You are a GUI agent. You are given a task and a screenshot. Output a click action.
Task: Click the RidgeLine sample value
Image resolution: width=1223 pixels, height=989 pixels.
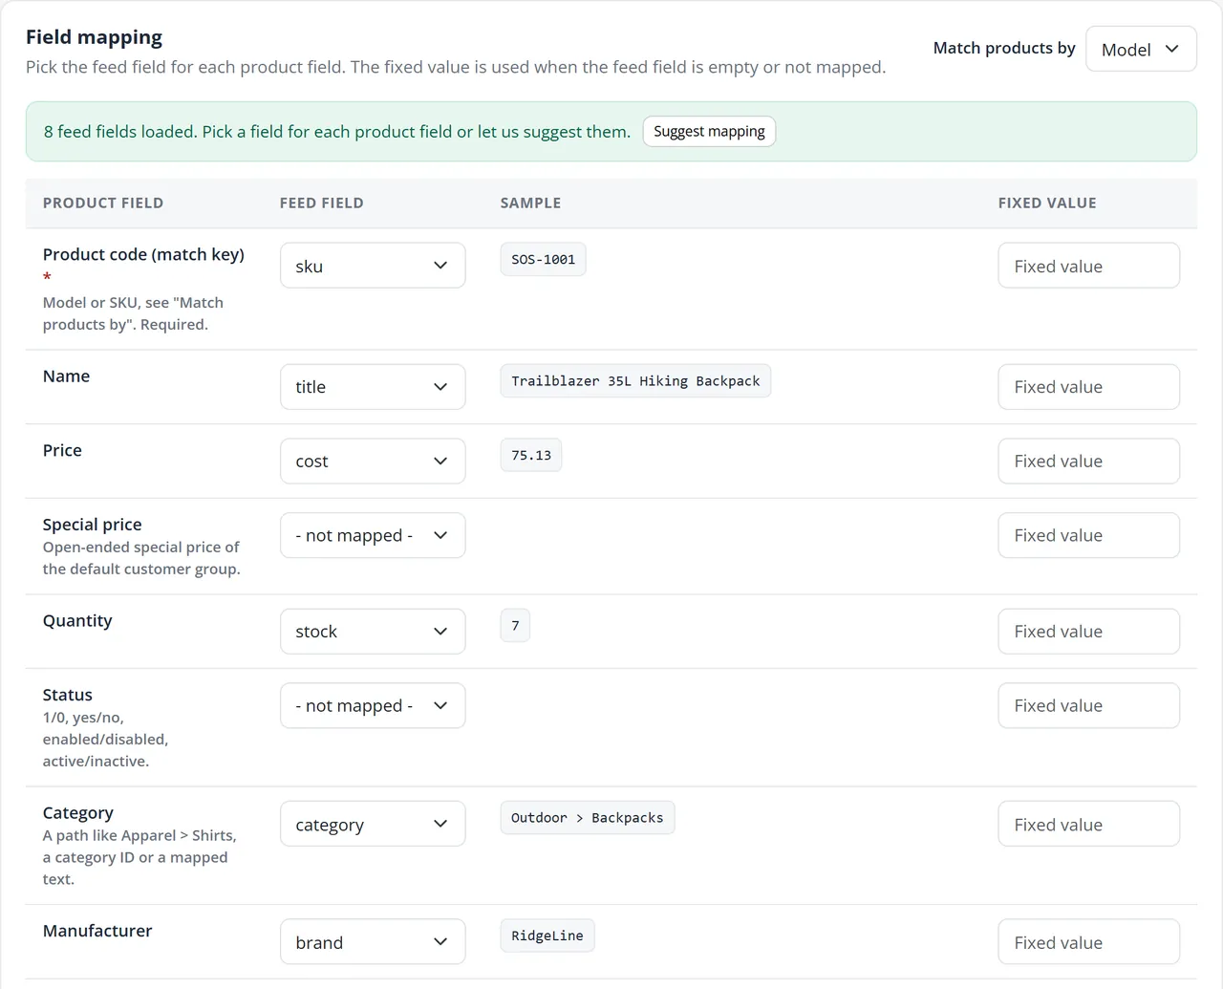[547, 935]
